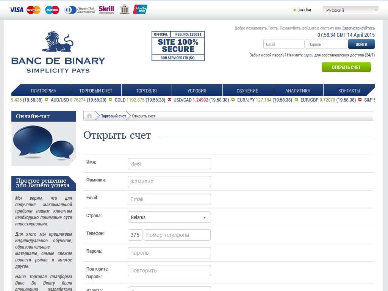Click the MasterCard logo icon
Image resolution: width=388 pixels, height=291 pixels.
click(33, 10)
